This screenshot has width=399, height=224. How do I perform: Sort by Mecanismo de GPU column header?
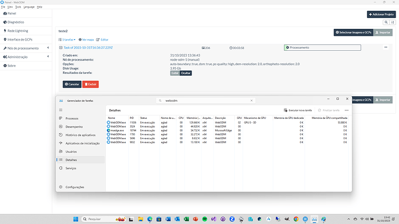257,118
